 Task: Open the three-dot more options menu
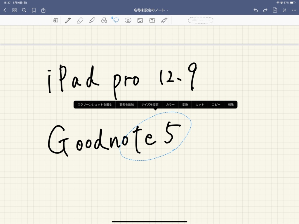coord(294,10)
